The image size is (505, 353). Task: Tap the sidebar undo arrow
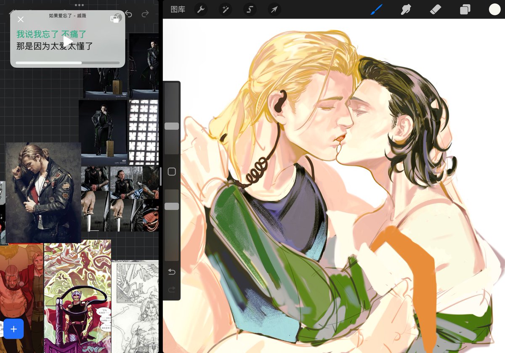point(172,272)
